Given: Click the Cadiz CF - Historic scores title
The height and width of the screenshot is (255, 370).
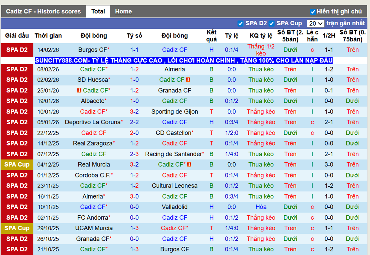Looking at the screenshot, I should [43, 12].
